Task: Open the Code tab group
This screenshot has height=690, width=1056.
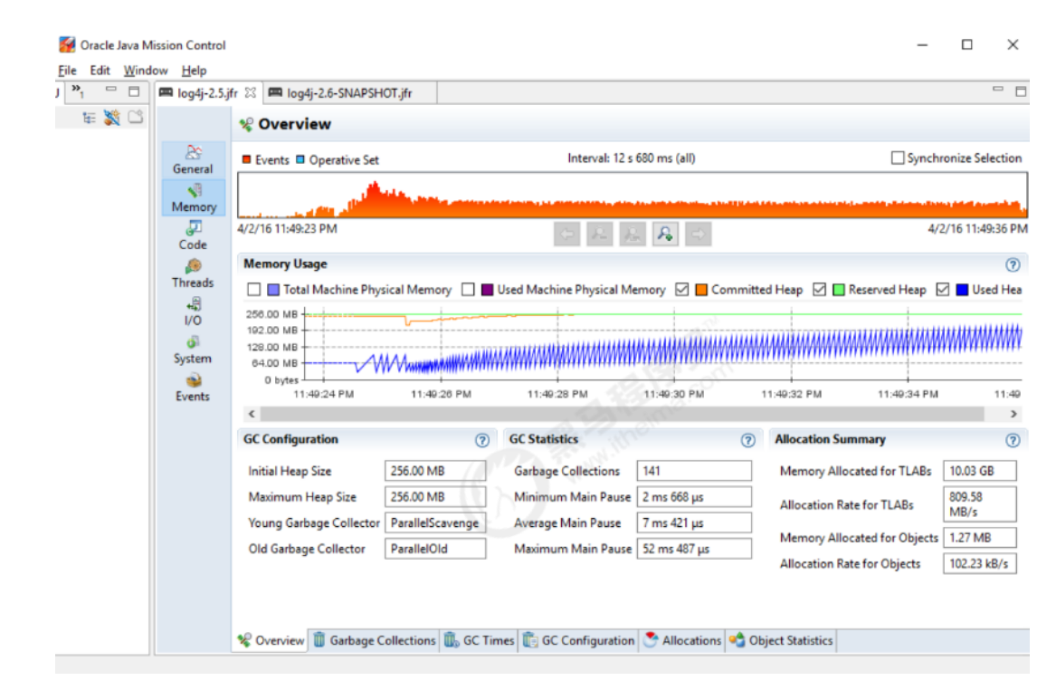Action: pos(193,235)
